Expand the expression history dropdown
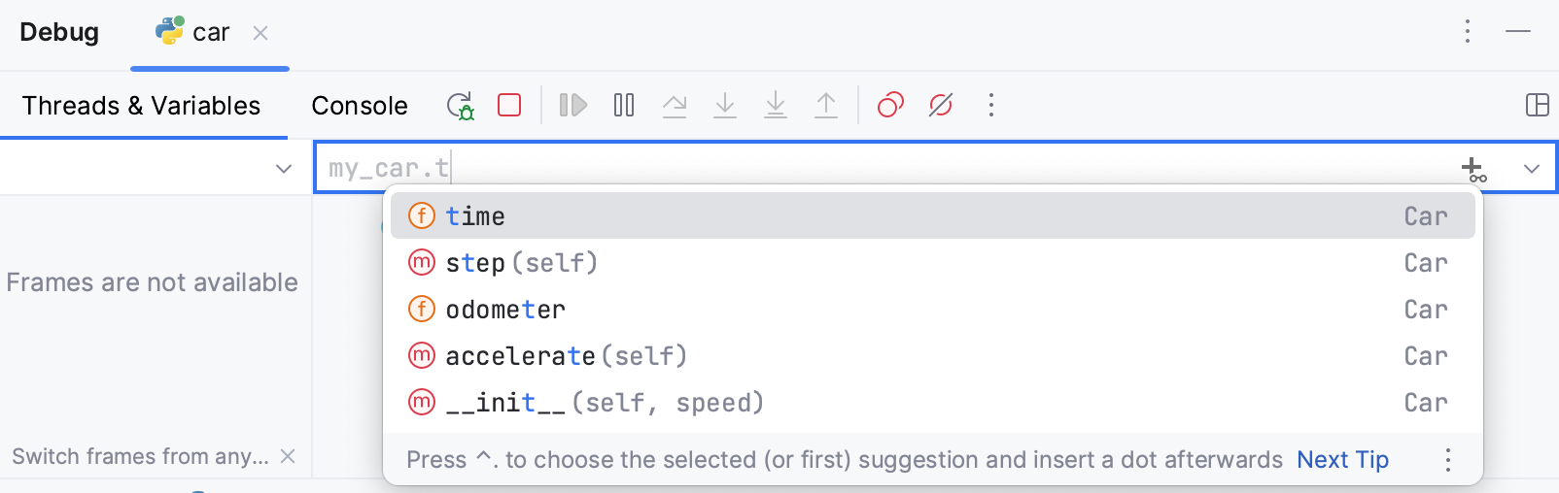This screenshot has width=1559, height=493. (1532, 169)
